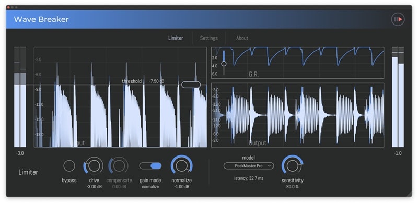Click the normalize value -1.00 dB

(x=181, y=187)
